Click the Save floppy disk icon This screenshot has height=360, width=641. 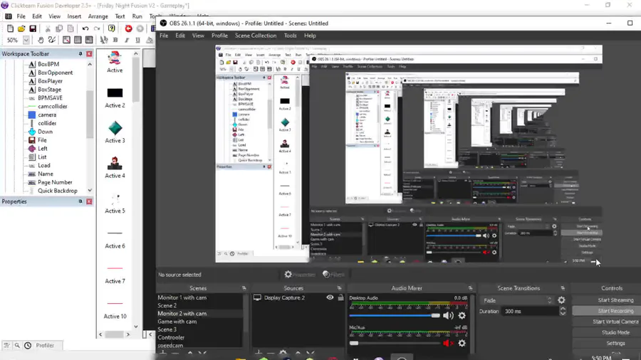coord(33,28)
